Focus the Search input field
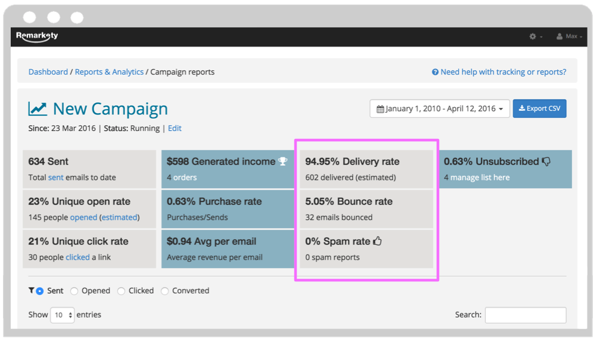 click(x=526, y=315)
